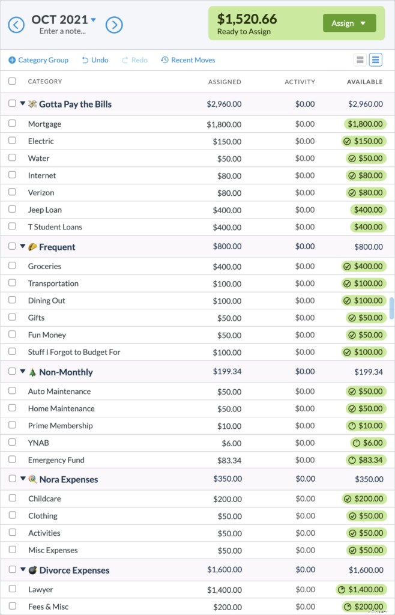Navigate to the previous month arrow
Screen dimensions: 395x615
(16, 25)
